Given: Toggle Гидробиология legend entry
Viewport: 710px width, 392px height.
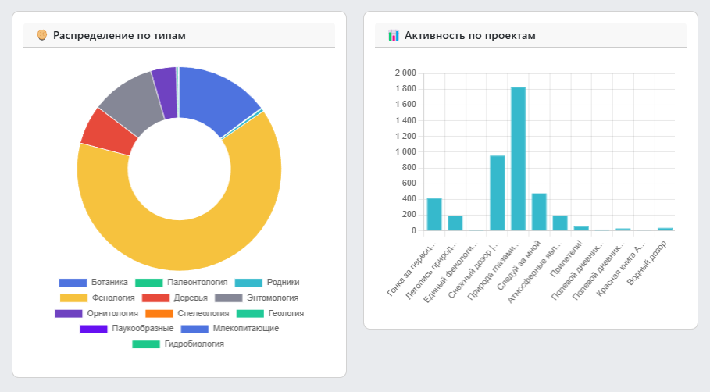Looking at the screenshot, I should click(x=179, y=344).
